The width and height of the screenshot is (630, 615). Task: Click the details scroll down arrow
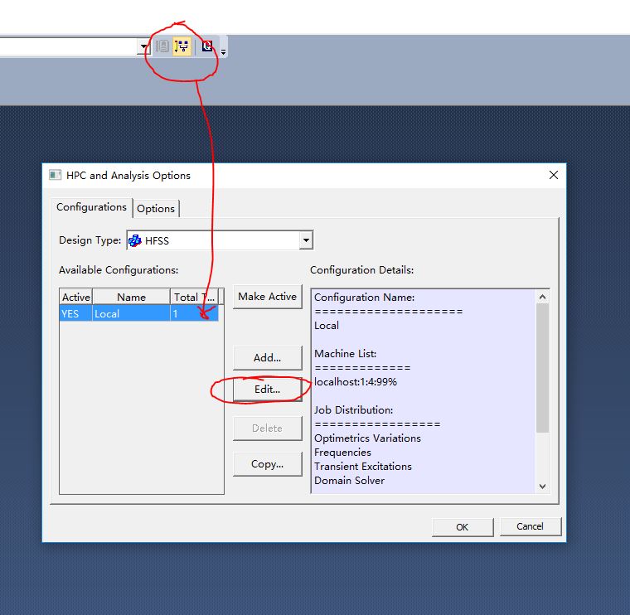(542, 487)
